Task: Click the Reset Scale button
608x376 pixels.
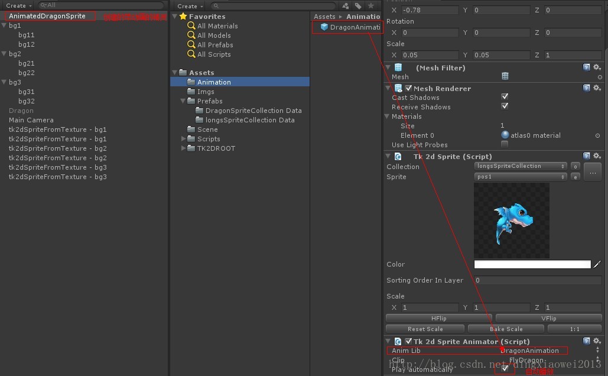Action: pos(425,329)
